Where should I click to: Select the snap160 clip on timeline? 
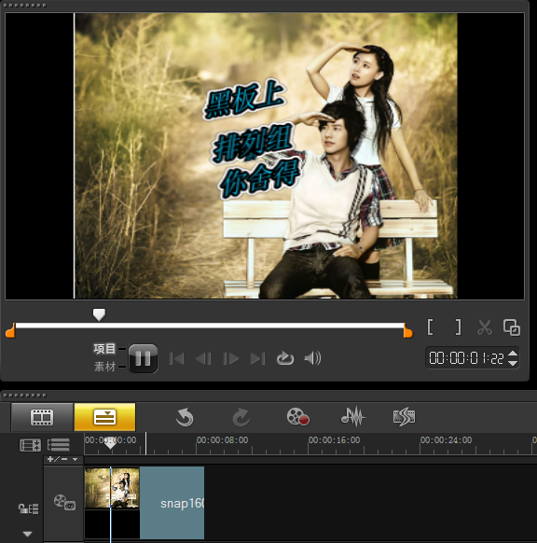click(x=172, y=503)
